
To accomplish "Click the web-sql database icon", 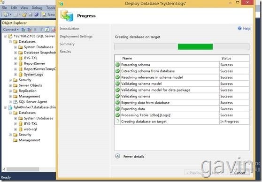I will click(x=20, y=129).
